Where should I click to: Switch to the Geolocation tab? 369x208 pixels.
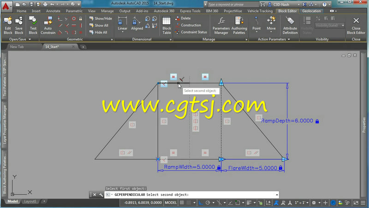(311, 11)
